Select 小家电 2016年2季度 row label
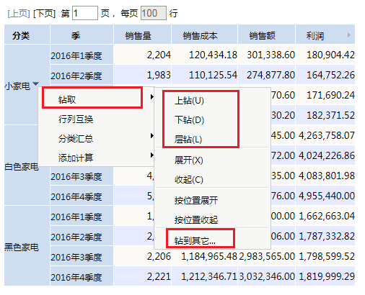 [x=82, y=75]
